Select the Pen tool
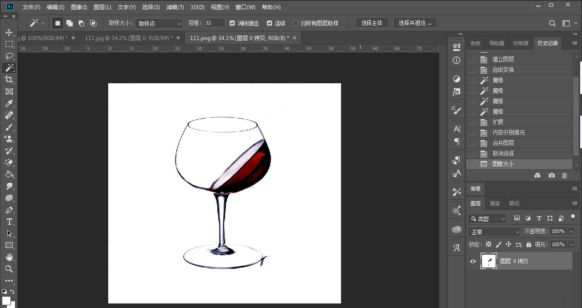This screenshot has width=582, height=308. pos(9,210)
